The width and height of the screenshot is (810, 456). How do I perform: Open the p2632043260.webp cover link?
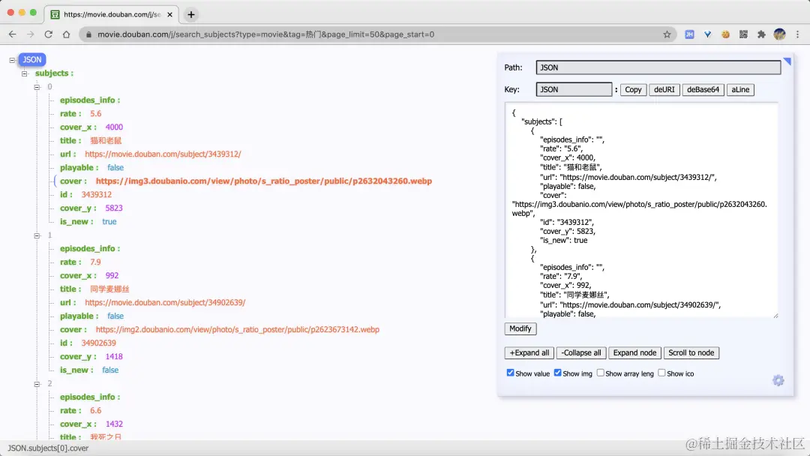pos(263,181)
